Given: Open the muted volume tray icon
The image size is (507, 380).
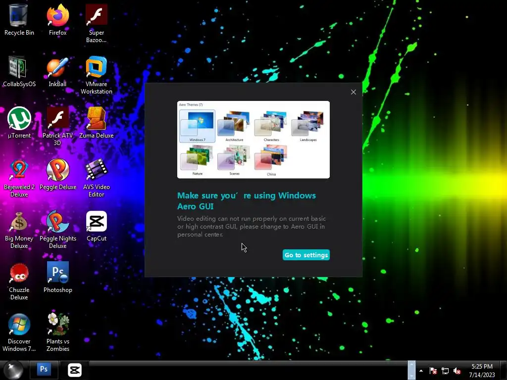Looking at the screenshot, I should tap(457, 371).
